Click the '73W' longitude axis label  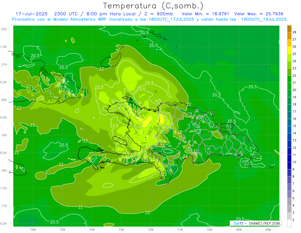(121, 230)
